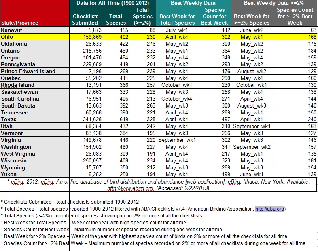Image resolution: width=318 pixels, height=251 pixels.
Task: Select the Oklahoma row label
Action: (x=34, y=44)
